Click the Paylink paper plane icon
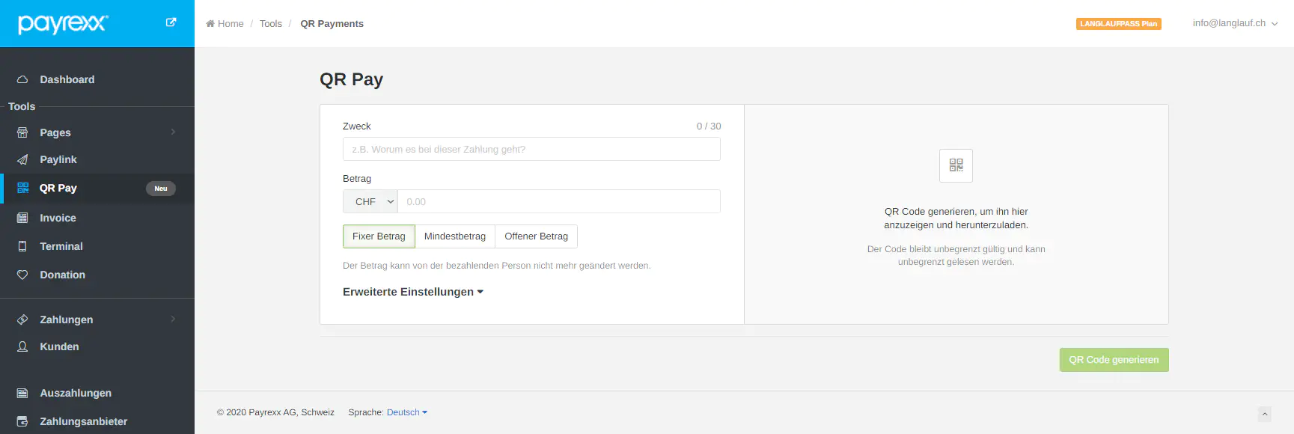The image size is (1294, 434). [22, 159]
